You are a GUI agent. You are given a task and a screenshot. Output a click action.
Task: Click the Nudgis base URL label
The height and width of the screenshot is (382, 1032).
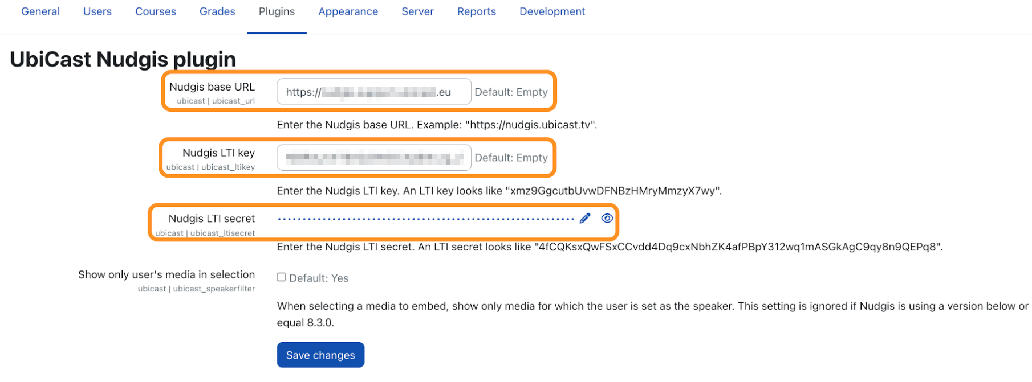[x=212, y=87]
